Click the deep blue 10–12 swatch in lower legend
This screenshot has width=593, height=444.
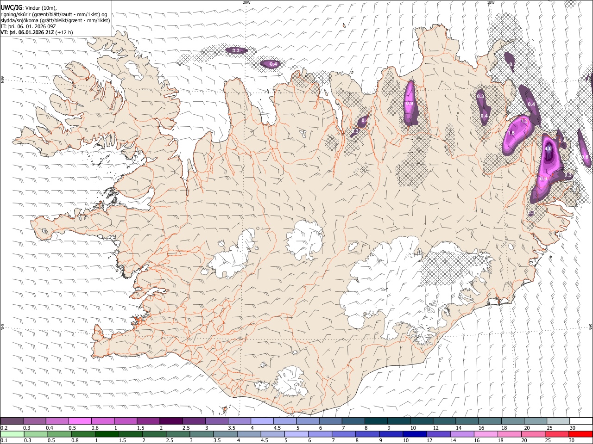[x=415, y=434]
